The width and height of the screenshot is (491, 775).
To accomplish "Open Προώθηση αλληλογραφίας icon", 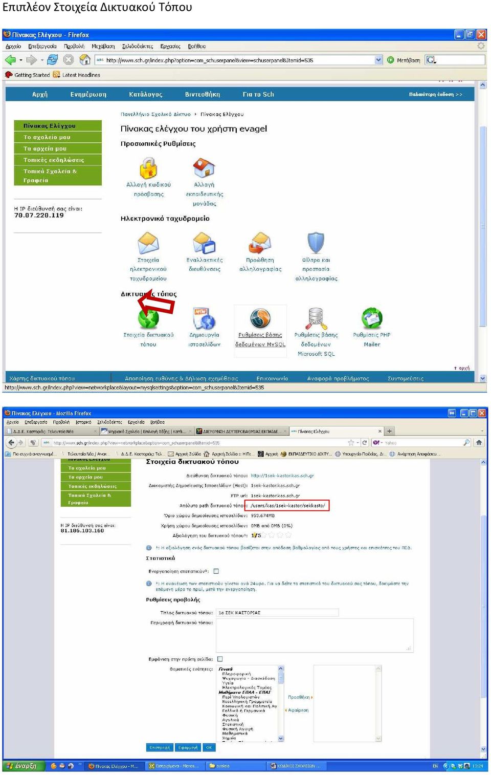I will click(260, 243).
